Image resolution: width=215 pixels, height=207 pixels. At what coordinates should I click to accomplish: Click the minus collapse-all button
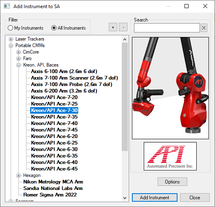click(123, 27)
